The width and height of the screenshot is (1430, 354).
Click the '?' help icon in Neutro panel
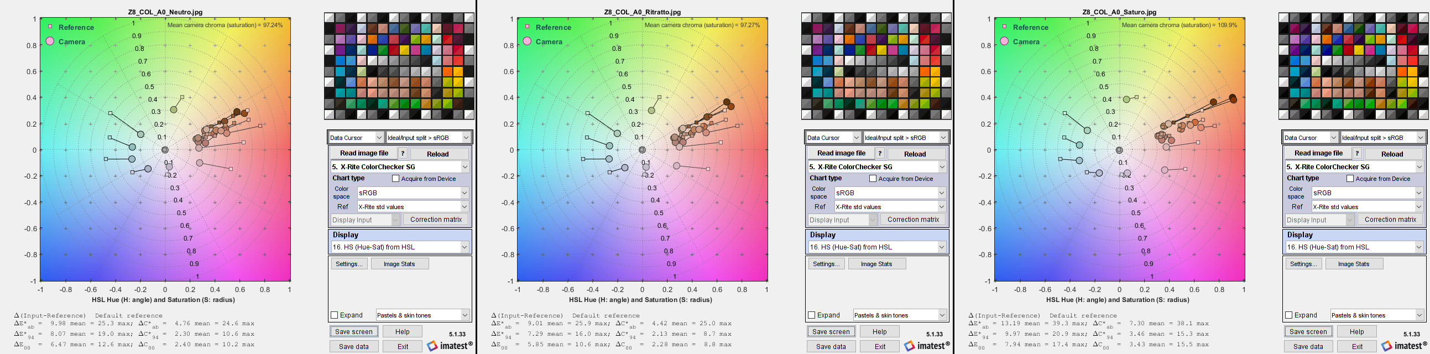[x=403, y=154]
